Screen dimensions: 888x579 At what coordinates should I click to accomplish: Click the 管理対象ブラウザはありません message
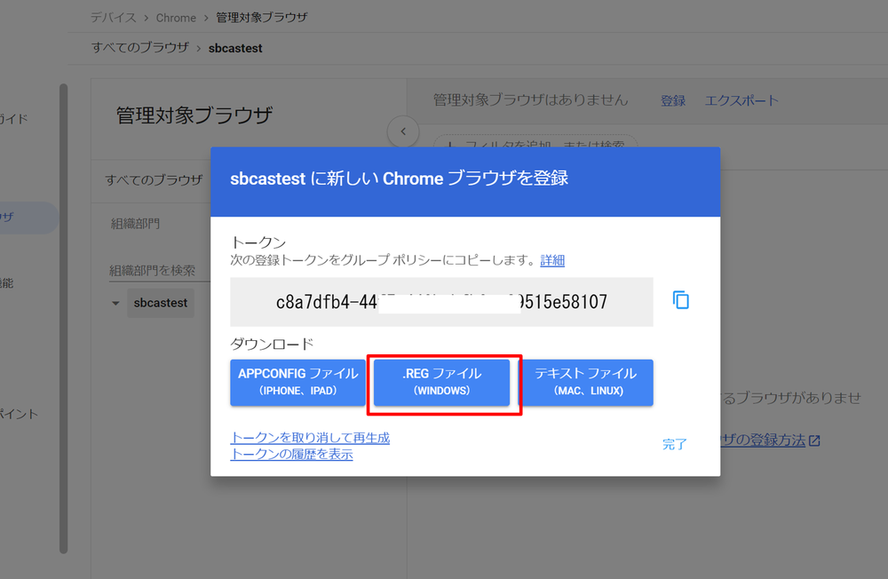pyautogui.click(x=531, y=100)
